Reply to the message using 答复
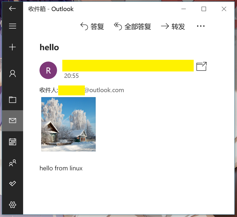 (92, 26)
